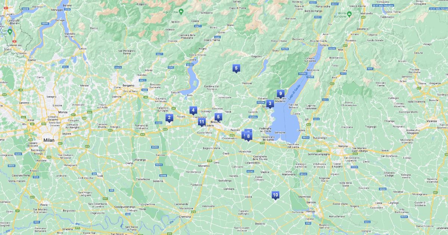This screenshot has width=448, height=235.
Task: Select marker 5 above Brescia
Action: coord(218,117)
